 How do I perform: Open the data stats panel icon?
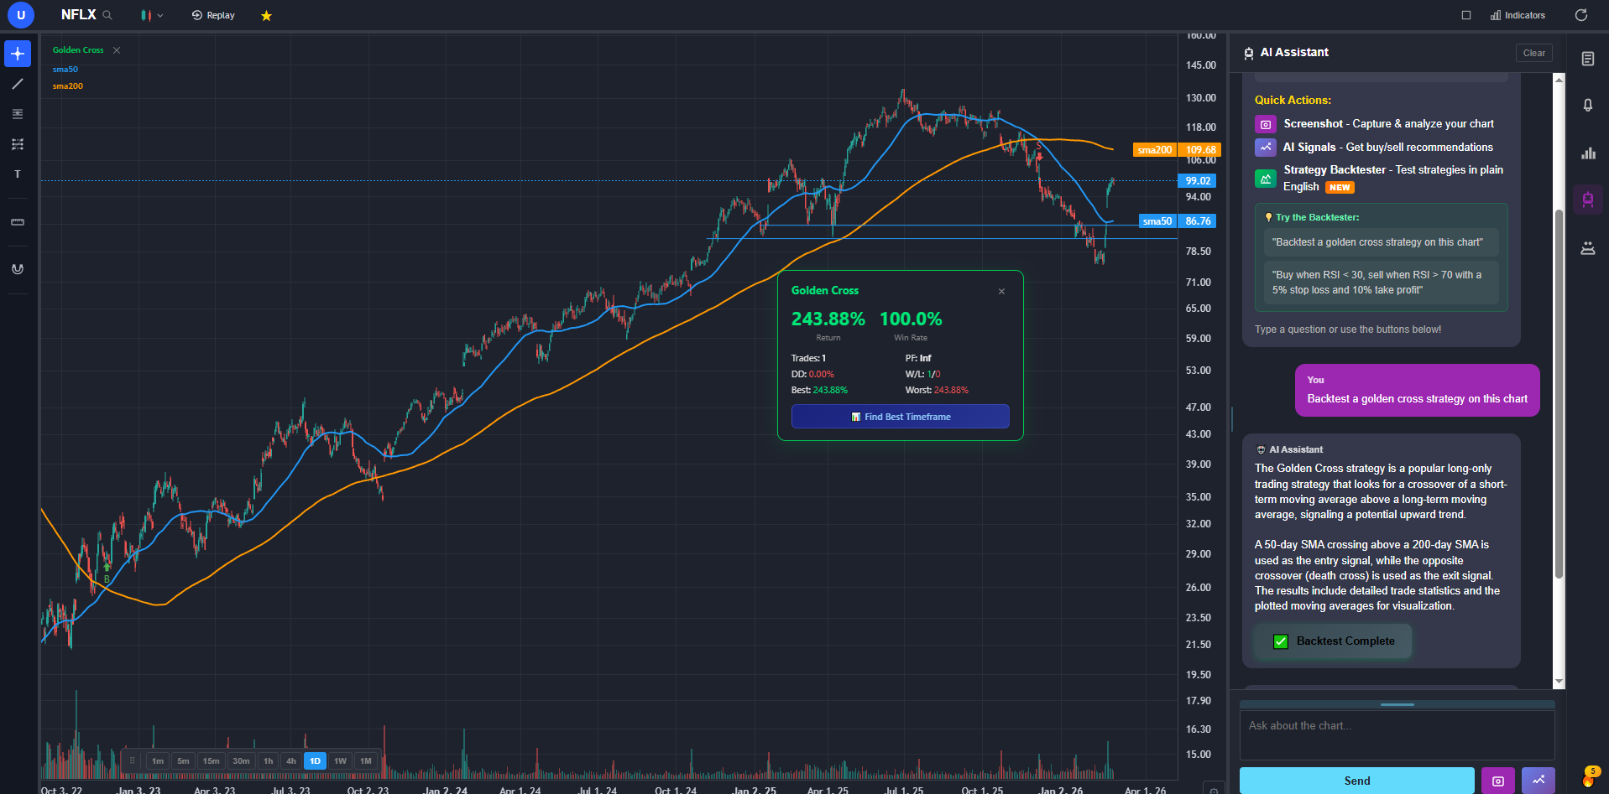point(1588,153)
